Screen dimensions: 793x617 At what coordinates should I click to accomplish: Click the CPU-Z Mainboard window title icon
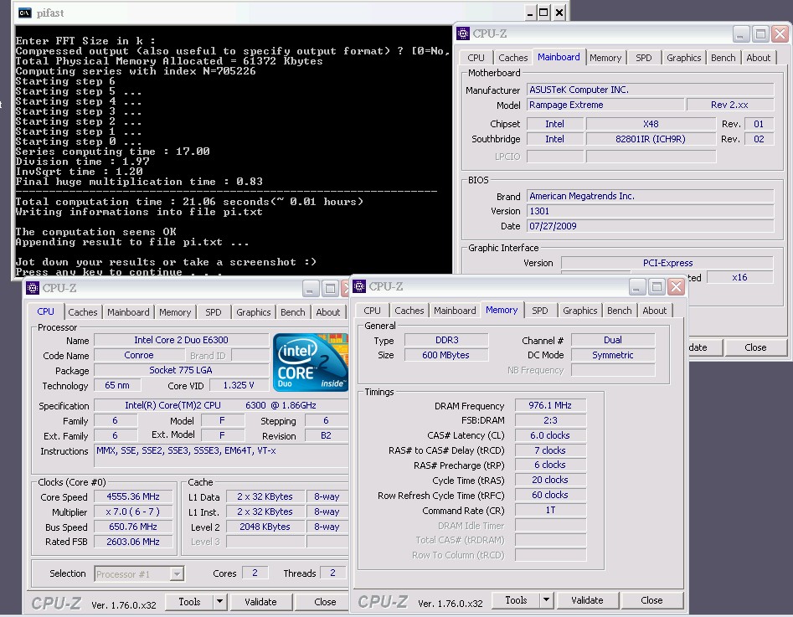tap(463, 33)
